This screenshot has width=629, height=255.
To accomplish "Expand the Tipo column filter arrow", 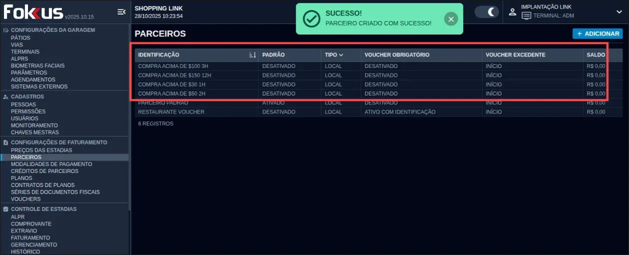I will point(341,55).
